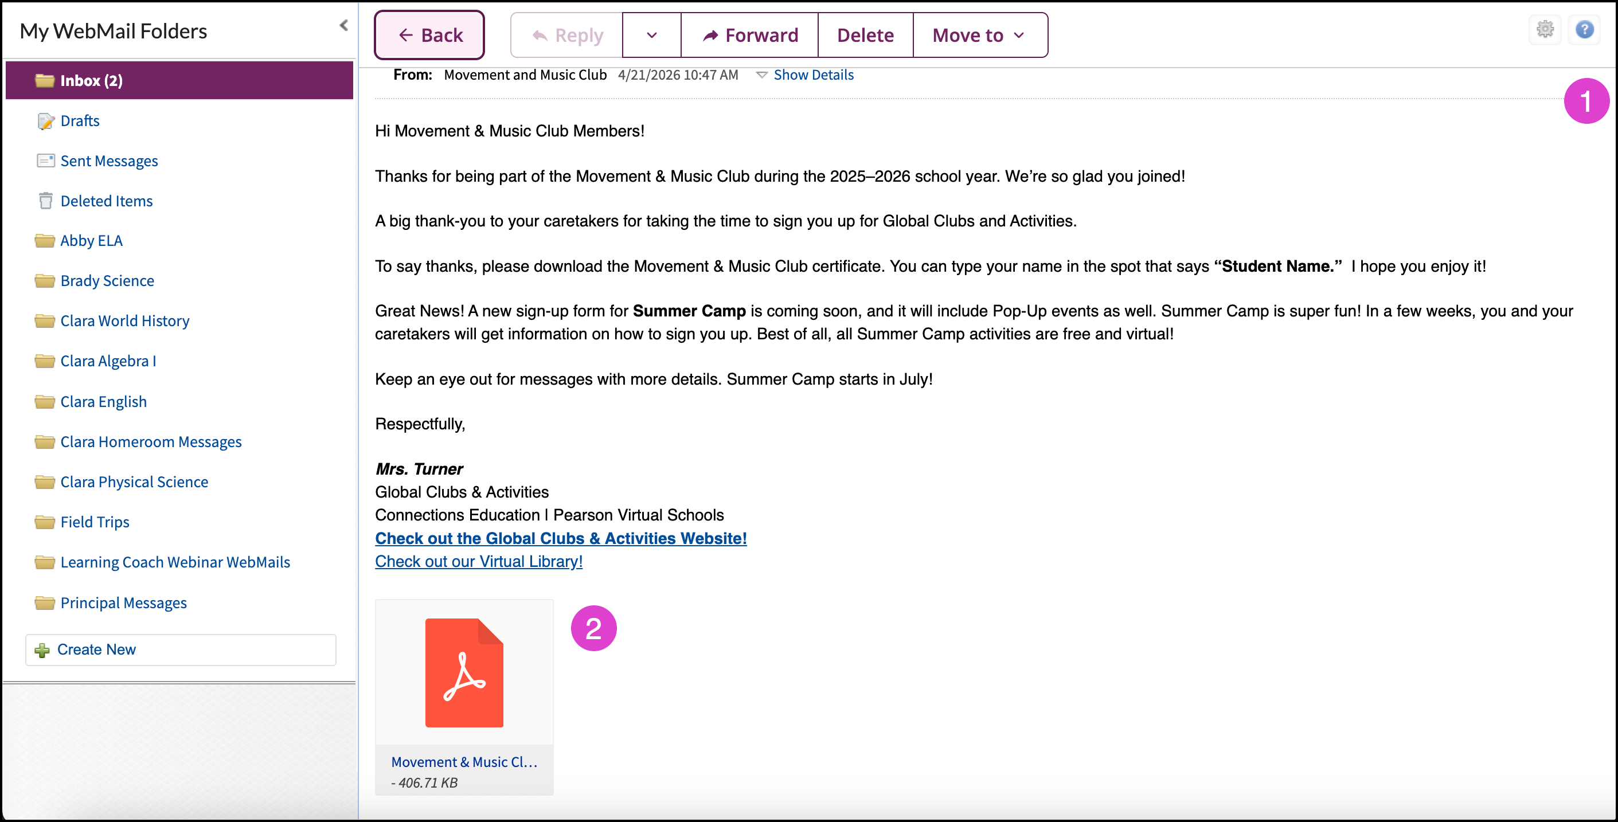The image size is (1618, 822).
Task: Open the Clara English folder
Action: [104, 401]
